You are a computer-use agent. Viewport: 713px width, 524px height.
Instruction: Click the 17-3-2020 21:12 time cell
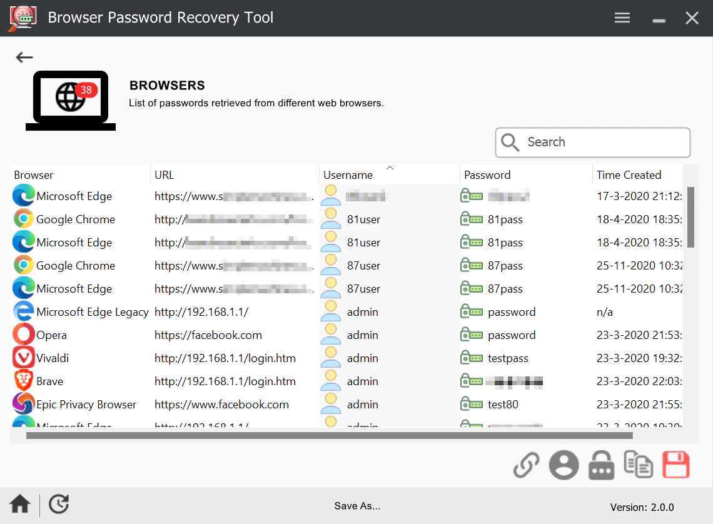tap(639, 196)
